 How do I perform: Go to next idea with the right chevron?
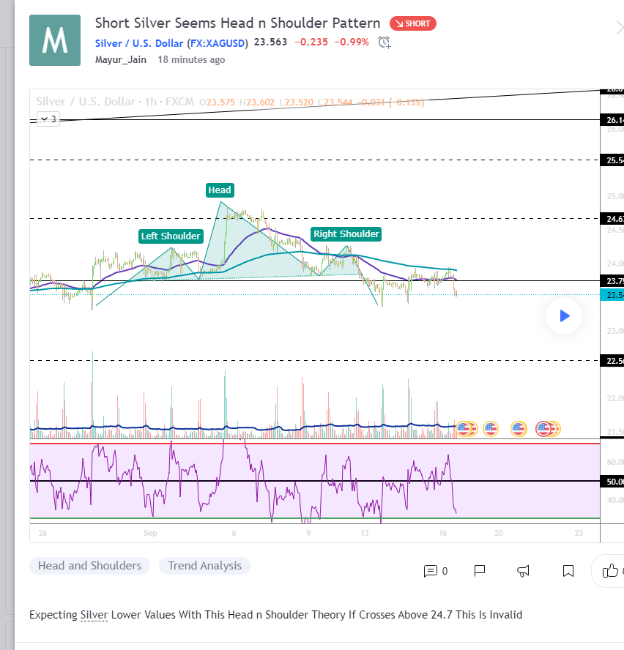[x=620, y=28]
